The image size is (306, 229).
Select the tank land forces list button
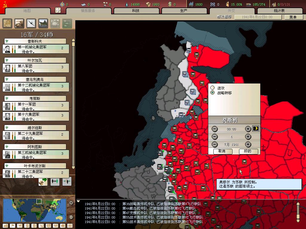pos(19,23)
